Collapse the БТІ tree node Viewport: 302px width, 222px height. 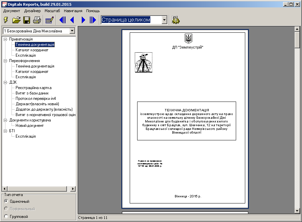5,131
